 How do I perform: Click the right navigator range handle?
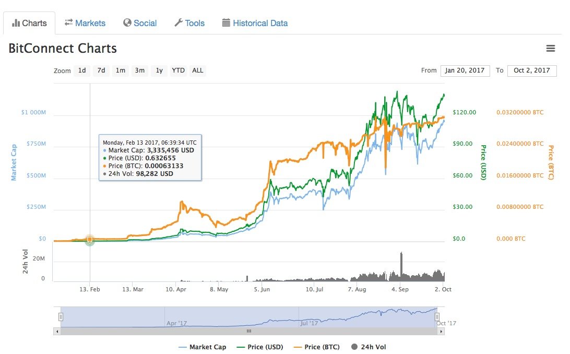pyautogui.click(x=437, y=317)
